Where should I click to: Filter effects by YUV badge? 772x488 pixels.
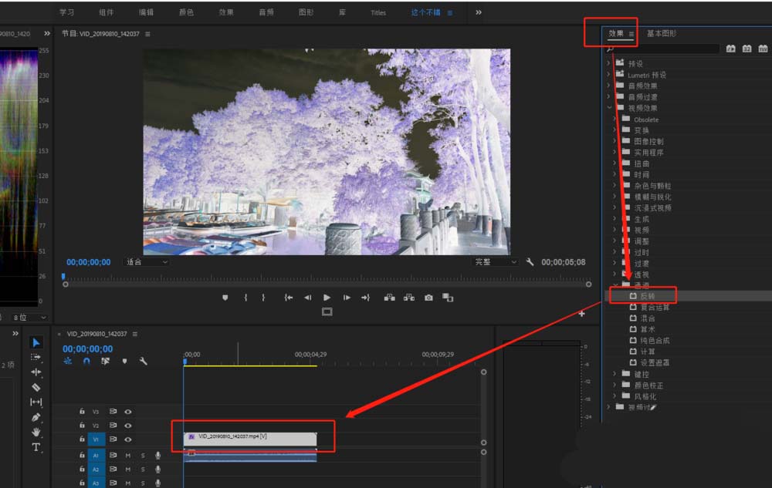tap(763, 49)
